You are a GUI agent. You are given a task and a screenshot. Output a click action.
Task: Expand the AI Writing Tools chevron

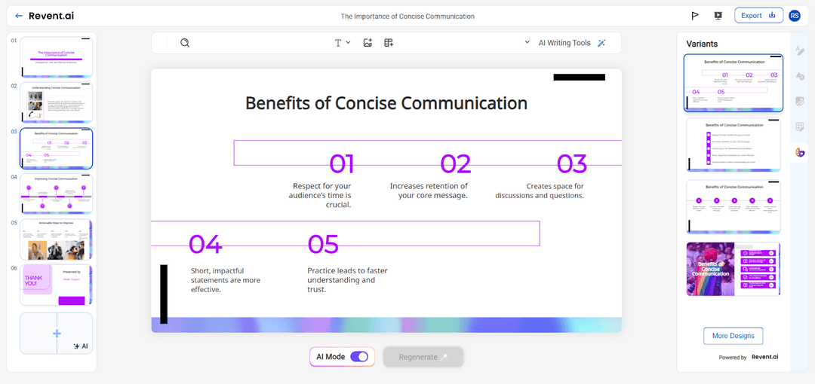(x=527, y=43)
